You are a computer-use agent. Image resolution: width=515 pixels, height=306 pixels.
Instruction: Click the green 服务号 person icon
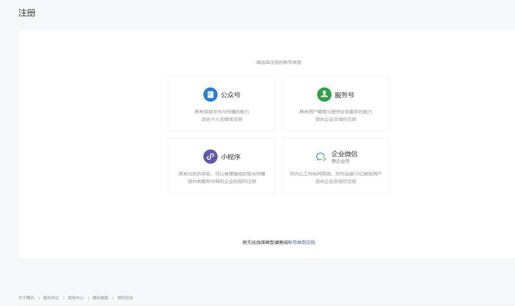324,94
